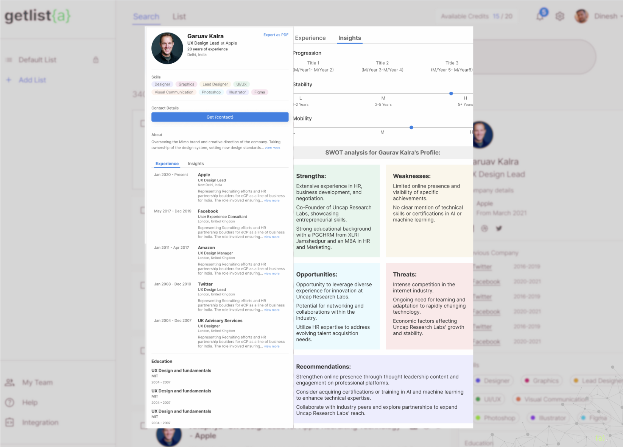The image size is (623, 447).
Task: Click Add List in sidebar
Action: [x=33, y=80]
